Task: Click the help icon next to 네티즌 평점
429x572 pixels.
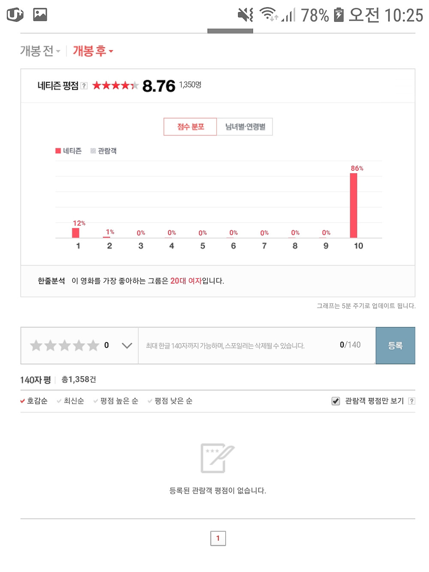Action: [x=84, y=86]
